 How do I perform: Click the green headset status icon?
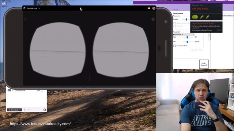(195, 17)
